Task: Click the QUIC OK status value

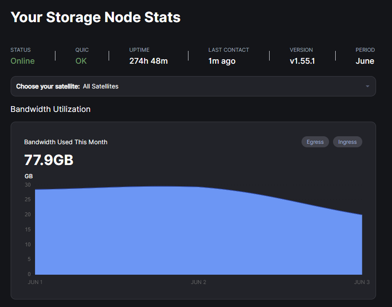Action: pos(81,61)
